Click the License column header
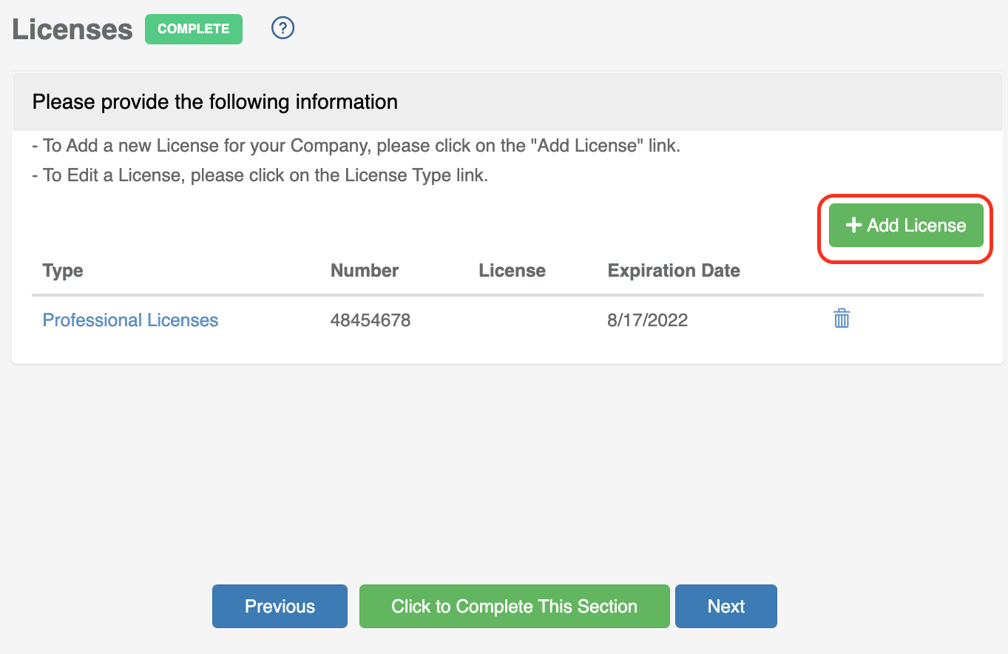Screen dimensions: 1008x654 pyautogui.click(x=512, y=271)
